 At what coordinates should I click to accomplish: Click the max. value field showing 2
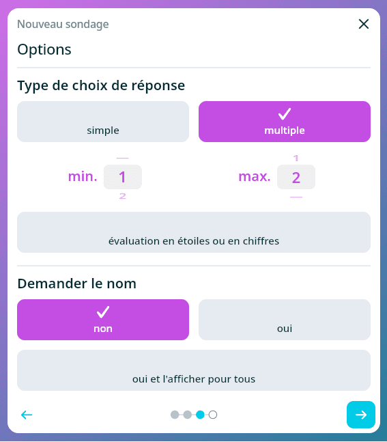pyautogui.click(x=296, y=177)
